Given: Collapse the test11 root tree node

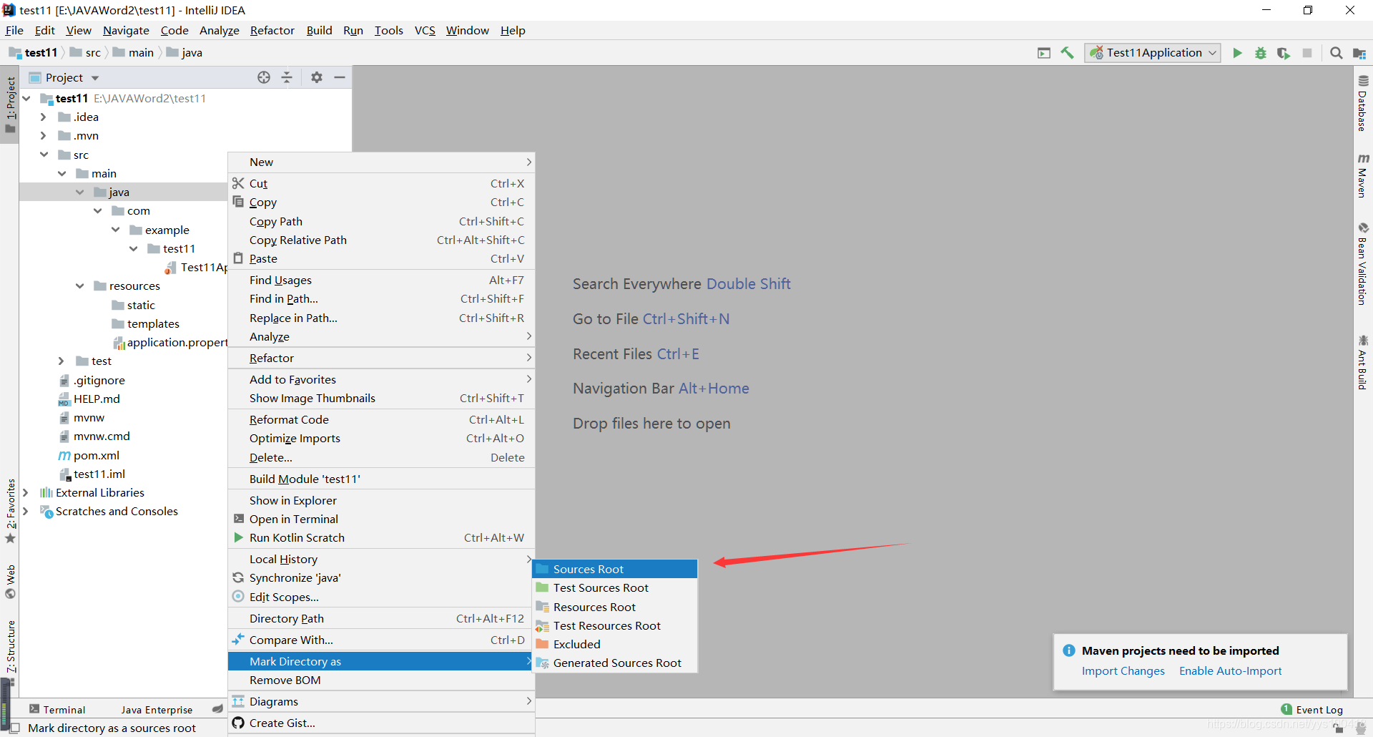Looking at the screenshot, I should pyautogui.click(x=26, y=98).
